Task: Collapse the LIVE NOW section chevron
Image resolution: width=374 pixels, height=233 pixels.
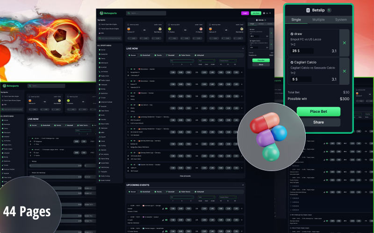Action: click(243, 48)
